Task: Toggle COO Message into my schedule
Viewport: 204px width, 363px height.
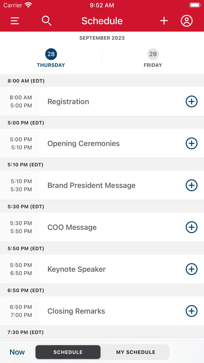Action: 191,227
